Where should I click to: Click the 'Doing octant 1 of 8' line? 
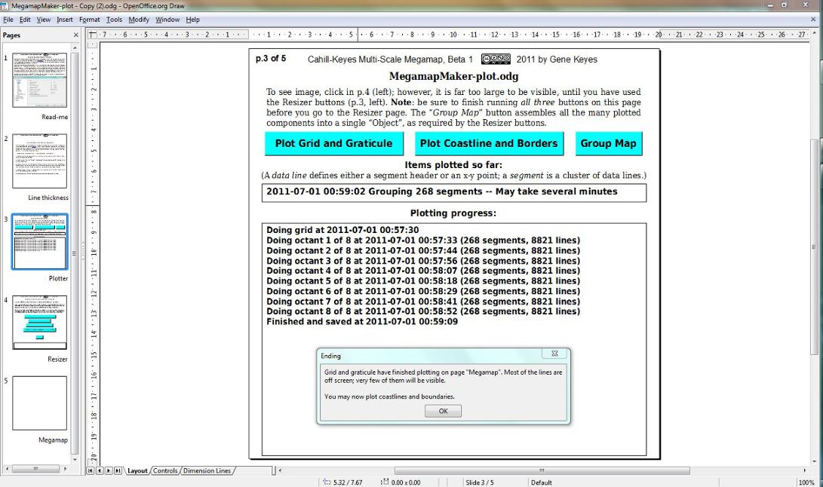(423, 240)
